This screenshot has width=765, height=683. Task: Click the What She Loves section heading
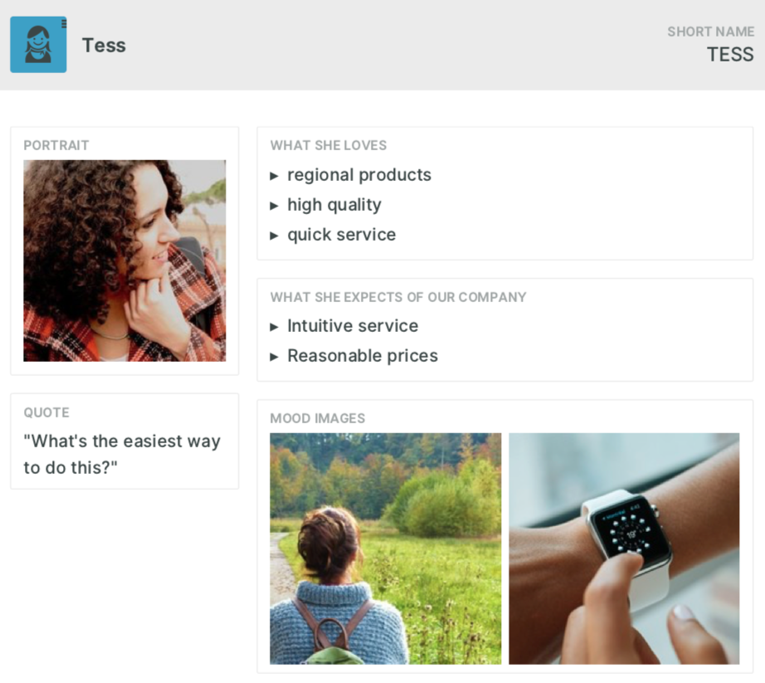pyautogui.click(x=329, y=145)
